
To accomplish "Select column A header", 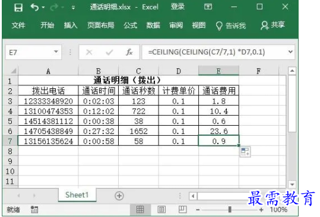I will [48, 71].
